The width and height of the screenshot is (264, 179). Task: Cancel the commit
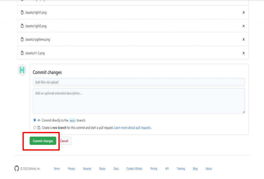[64, 141]
